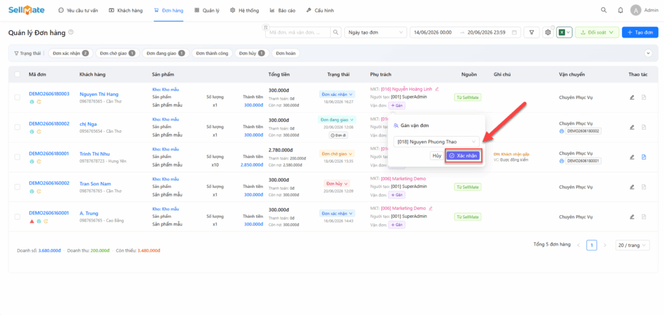The image size is (664, 315).
Task: Edit MKT pencil icon in A. Trung row
Action: (x=431, y=208)
